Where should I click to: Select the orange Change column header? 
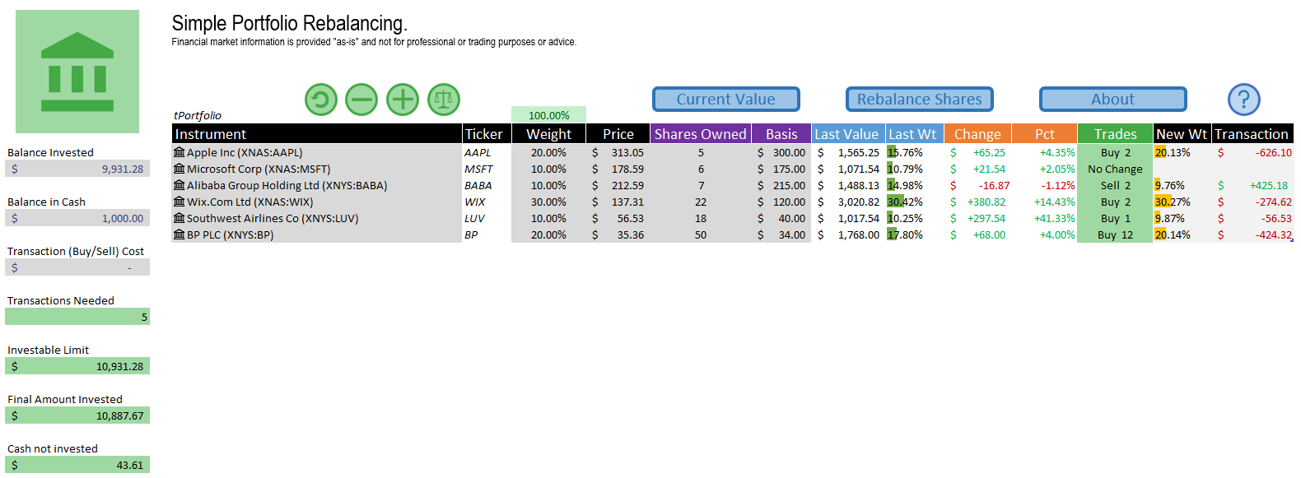[977, 134]
